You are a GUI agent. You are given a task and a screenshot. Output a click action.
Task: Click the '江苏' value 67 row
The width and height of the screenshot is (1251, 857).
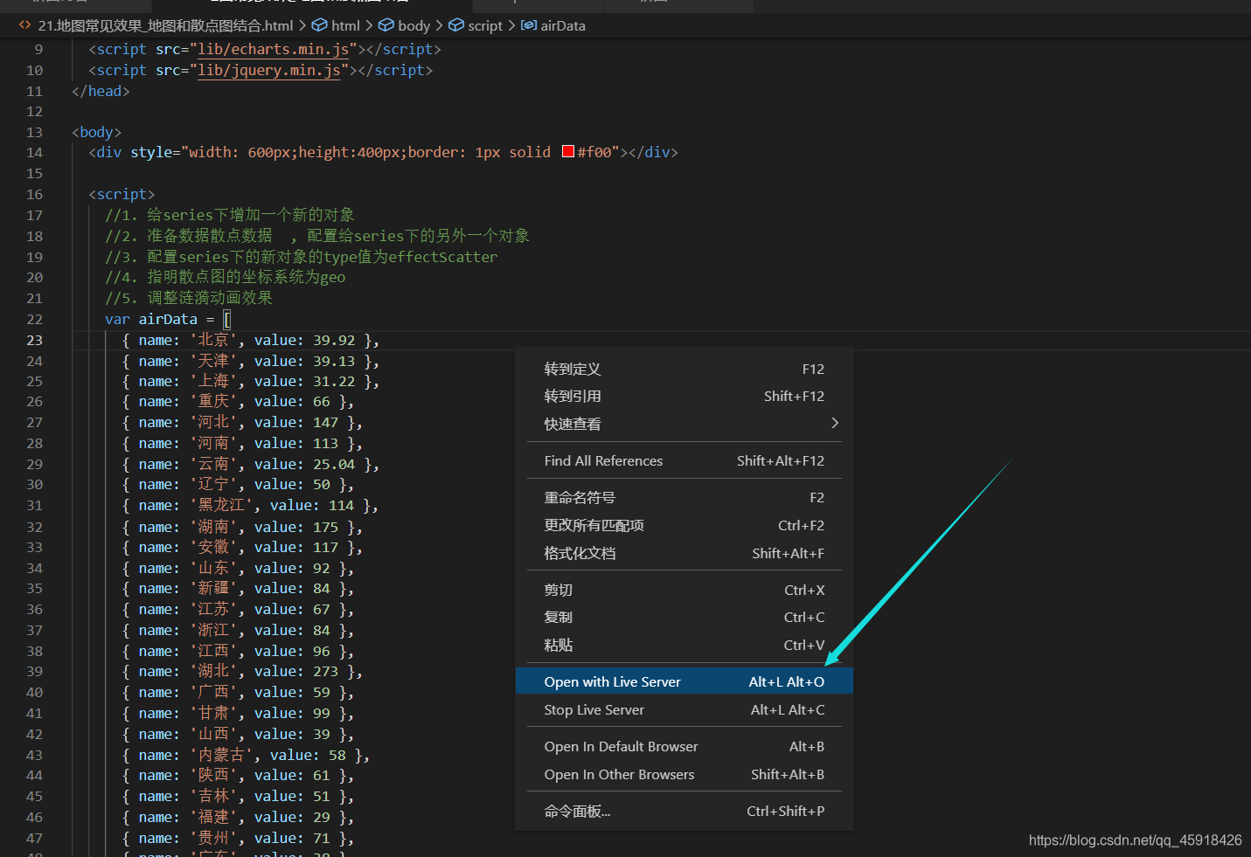coord(238,609)
